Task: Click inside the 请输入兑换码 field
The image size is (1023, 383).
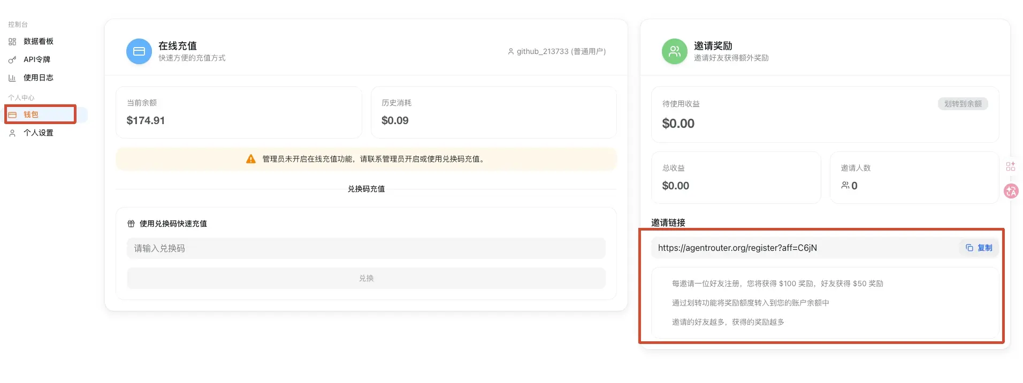Action: [366, 248]
